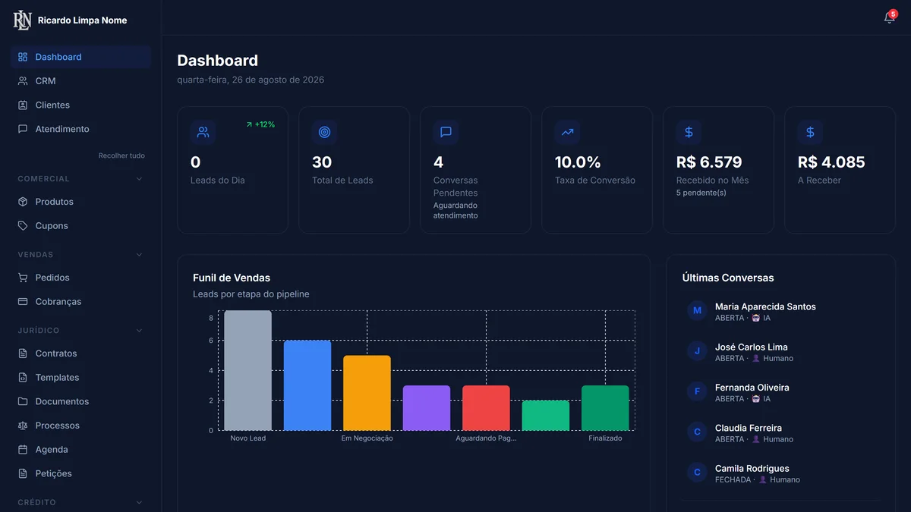
Task: Click the orange Em Negociação bar
Action: (367, 393)
